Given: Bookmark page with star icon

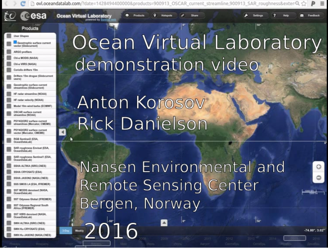Looking at the screenshot, I should click(x=304, y=4).
